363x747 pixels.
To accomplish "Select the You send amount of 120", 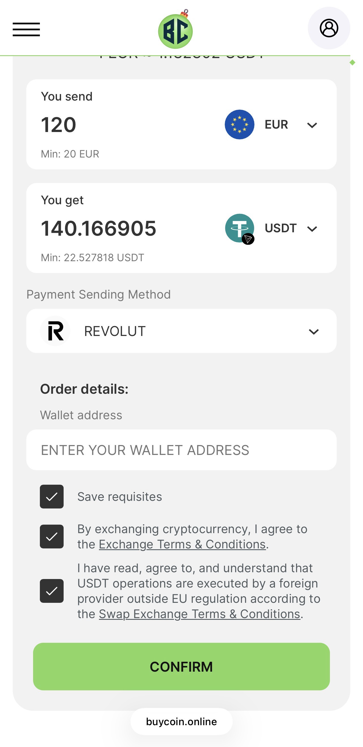I will 59,125.
